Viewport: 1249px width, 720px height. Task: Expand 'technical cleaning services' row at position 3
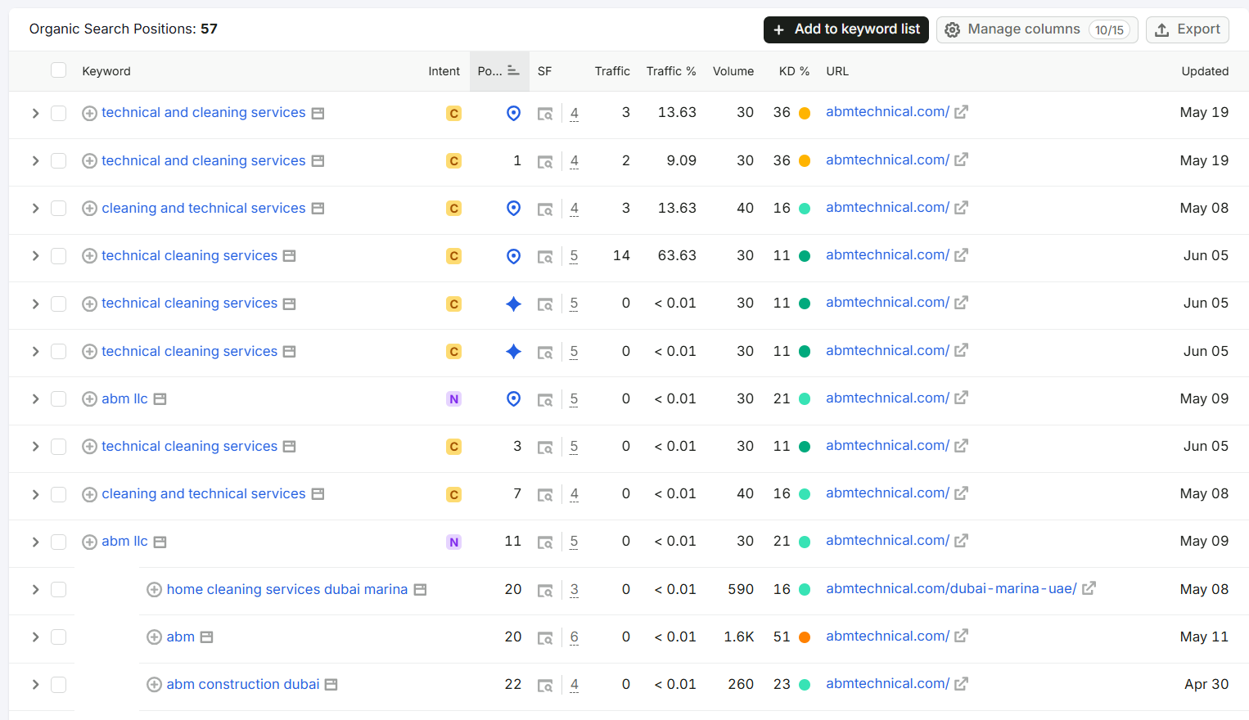pos(35,446)
